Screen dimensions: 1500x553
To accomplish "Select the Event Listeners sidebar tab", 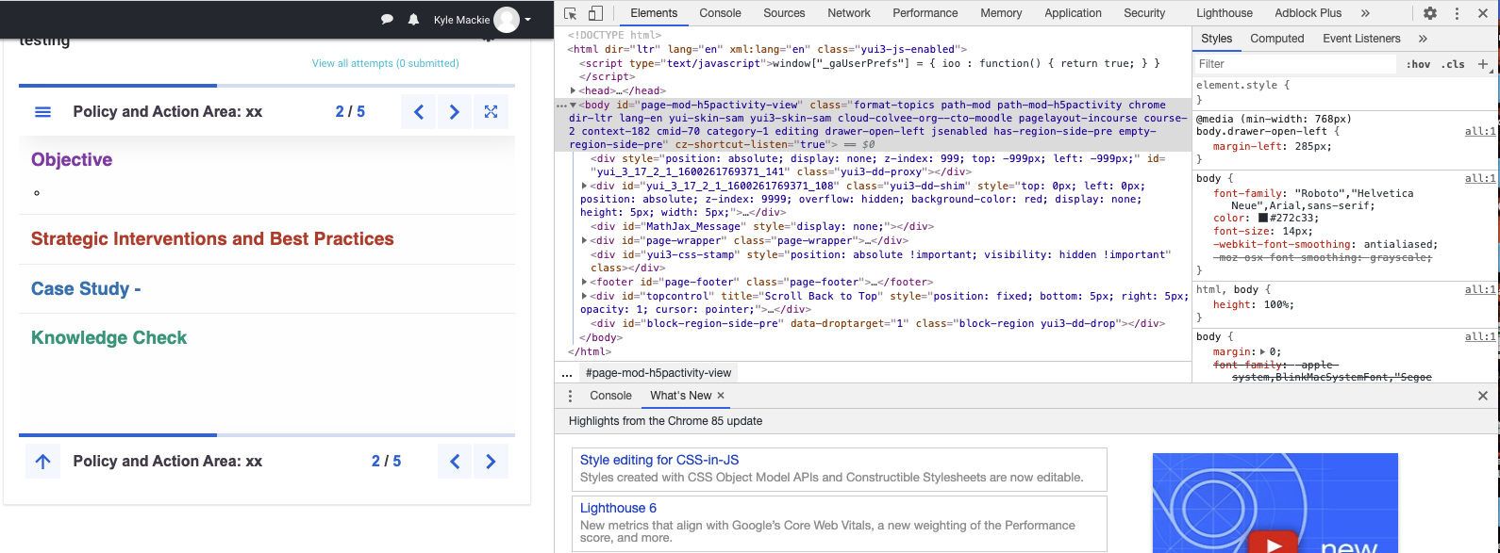I will coord(1361,39).
